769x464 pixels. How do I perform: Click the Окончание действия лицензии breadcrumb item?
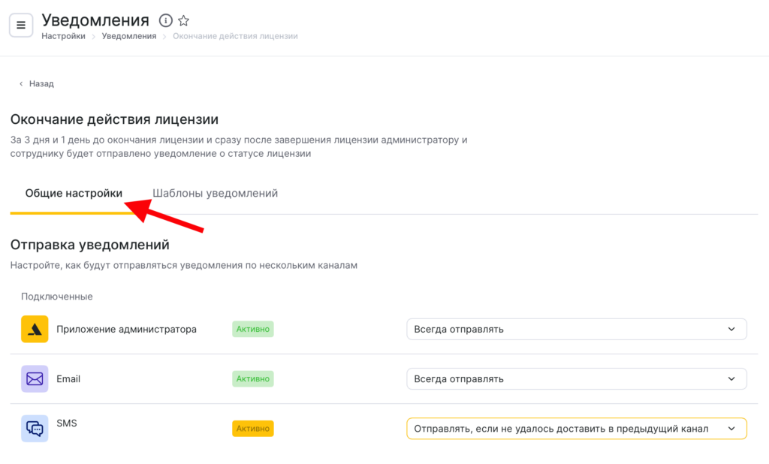(x=235, y=36)
